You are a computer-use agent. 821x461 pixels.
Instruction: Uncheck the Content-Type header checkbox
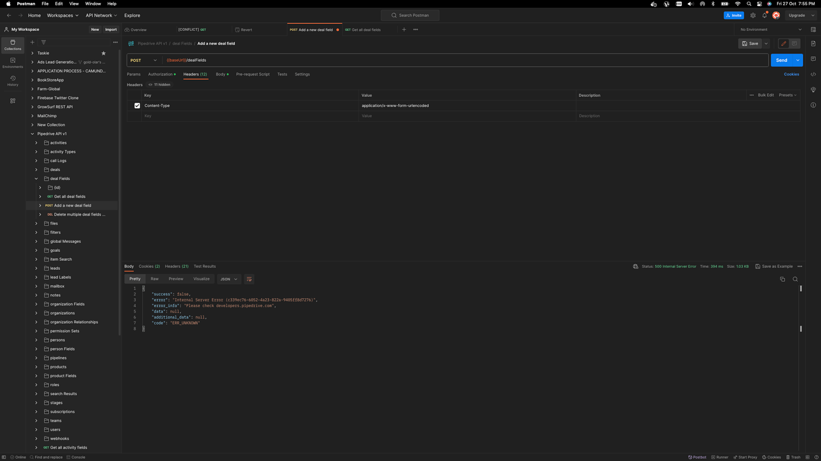[137, 106]
